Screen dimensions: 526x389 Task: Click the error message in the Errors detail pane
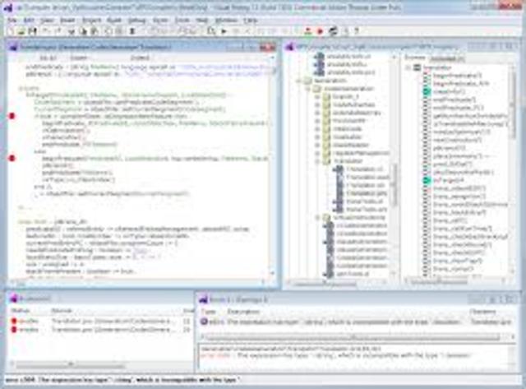click(335, 355)
